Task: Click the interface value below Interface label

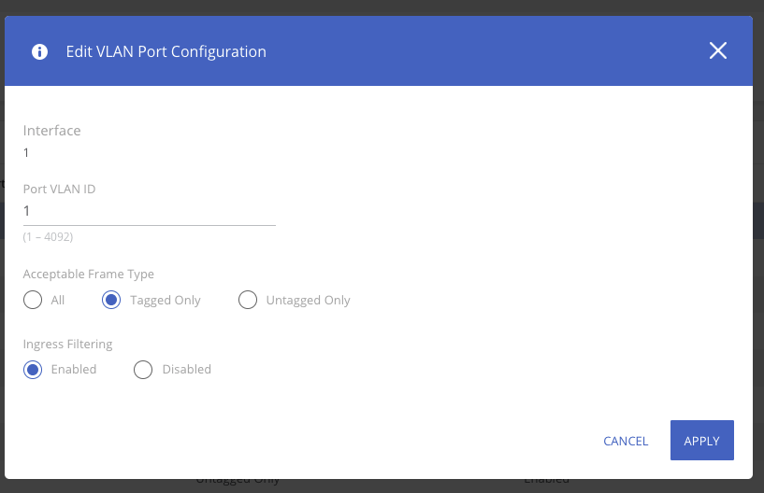Action: click(27, 152)
